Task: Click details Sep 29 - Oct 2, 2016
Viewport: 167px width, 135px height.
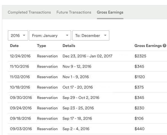Action: (81, 98)
